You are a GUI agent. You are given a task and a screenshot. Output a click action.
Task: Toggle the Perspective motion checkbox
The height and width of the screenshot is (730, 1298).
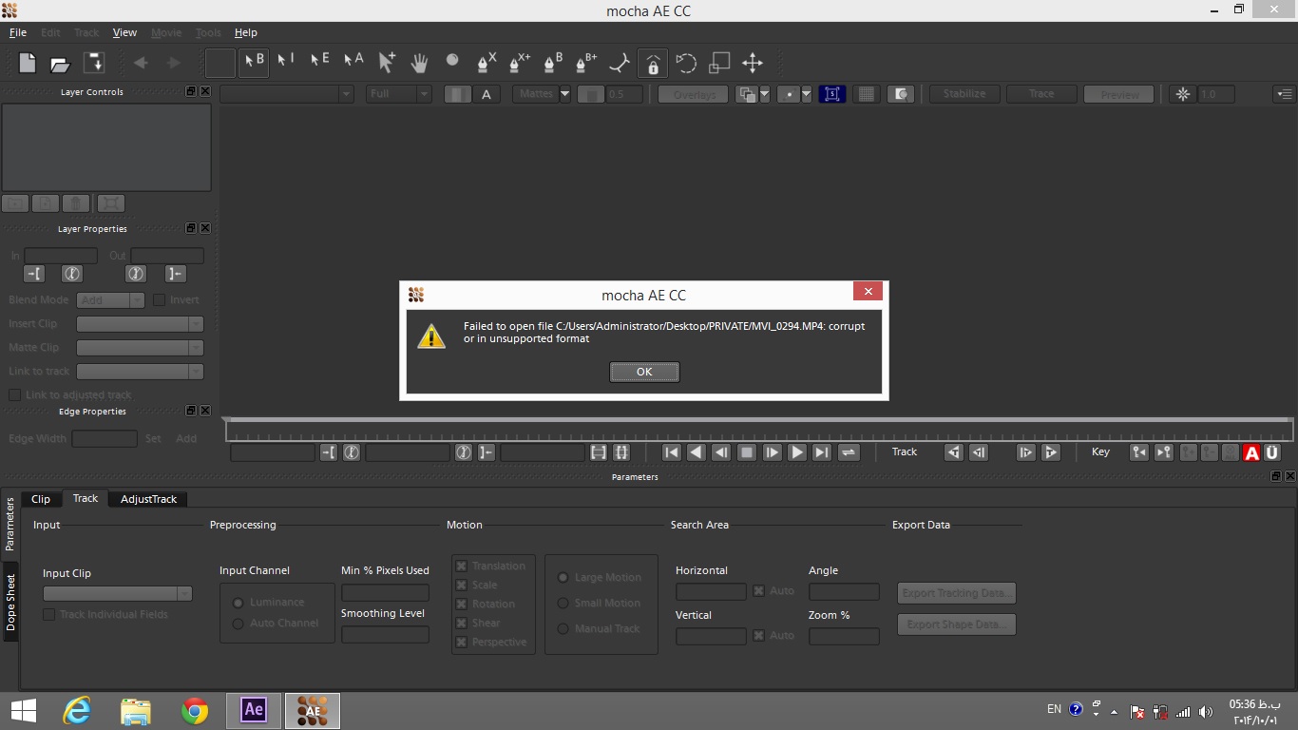(461, 642)
